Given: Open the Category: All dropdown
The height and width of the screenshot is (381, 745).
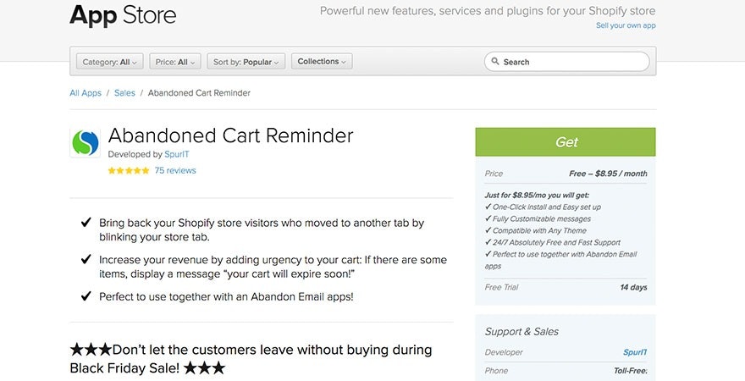Looking at the screenshot, I should [110, 62].
